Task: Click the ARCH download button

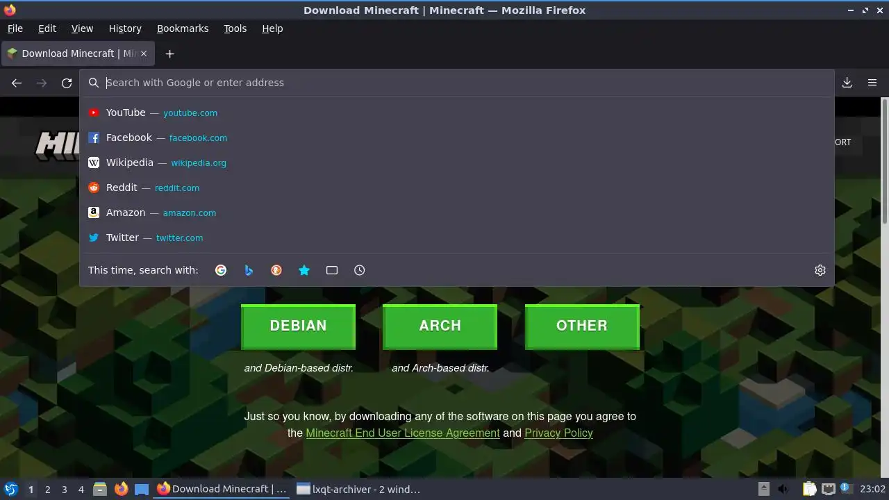Action: coord(440,326)
